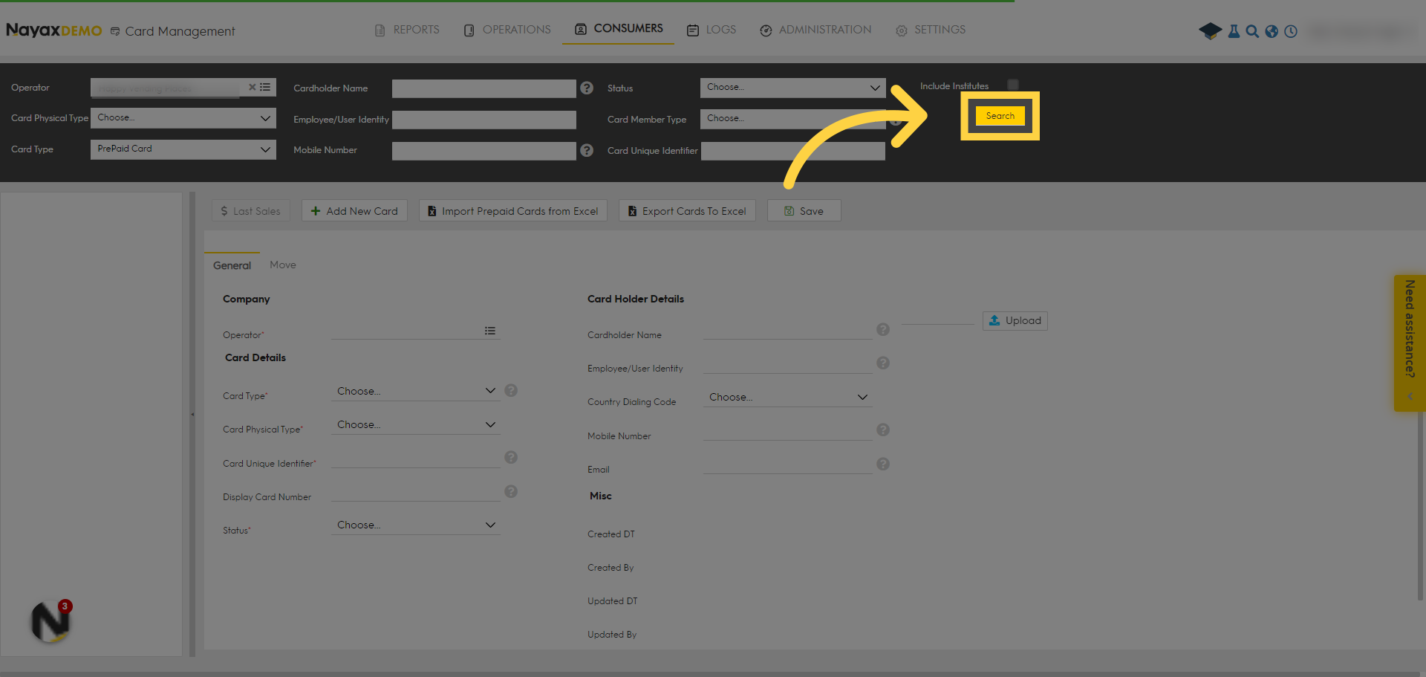Open Card Type filter showing PrePaid Card
Image resolution: width=1426 pixels, height=677 pixels.
183,149
